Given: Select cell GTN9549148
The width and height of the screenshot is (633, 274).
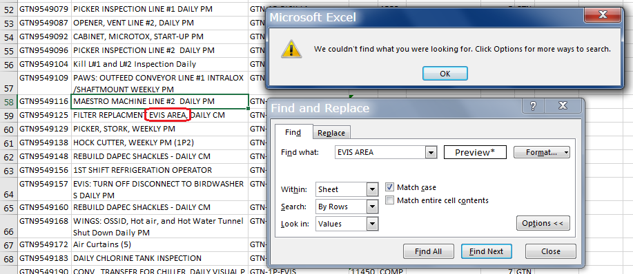Looking at the screenshot, I should (44, 156).
